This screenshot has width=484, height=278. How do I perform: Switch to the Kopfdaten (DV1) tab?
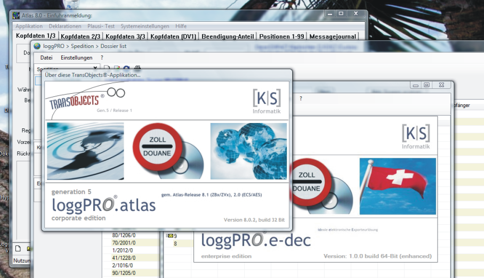[173, 36]
